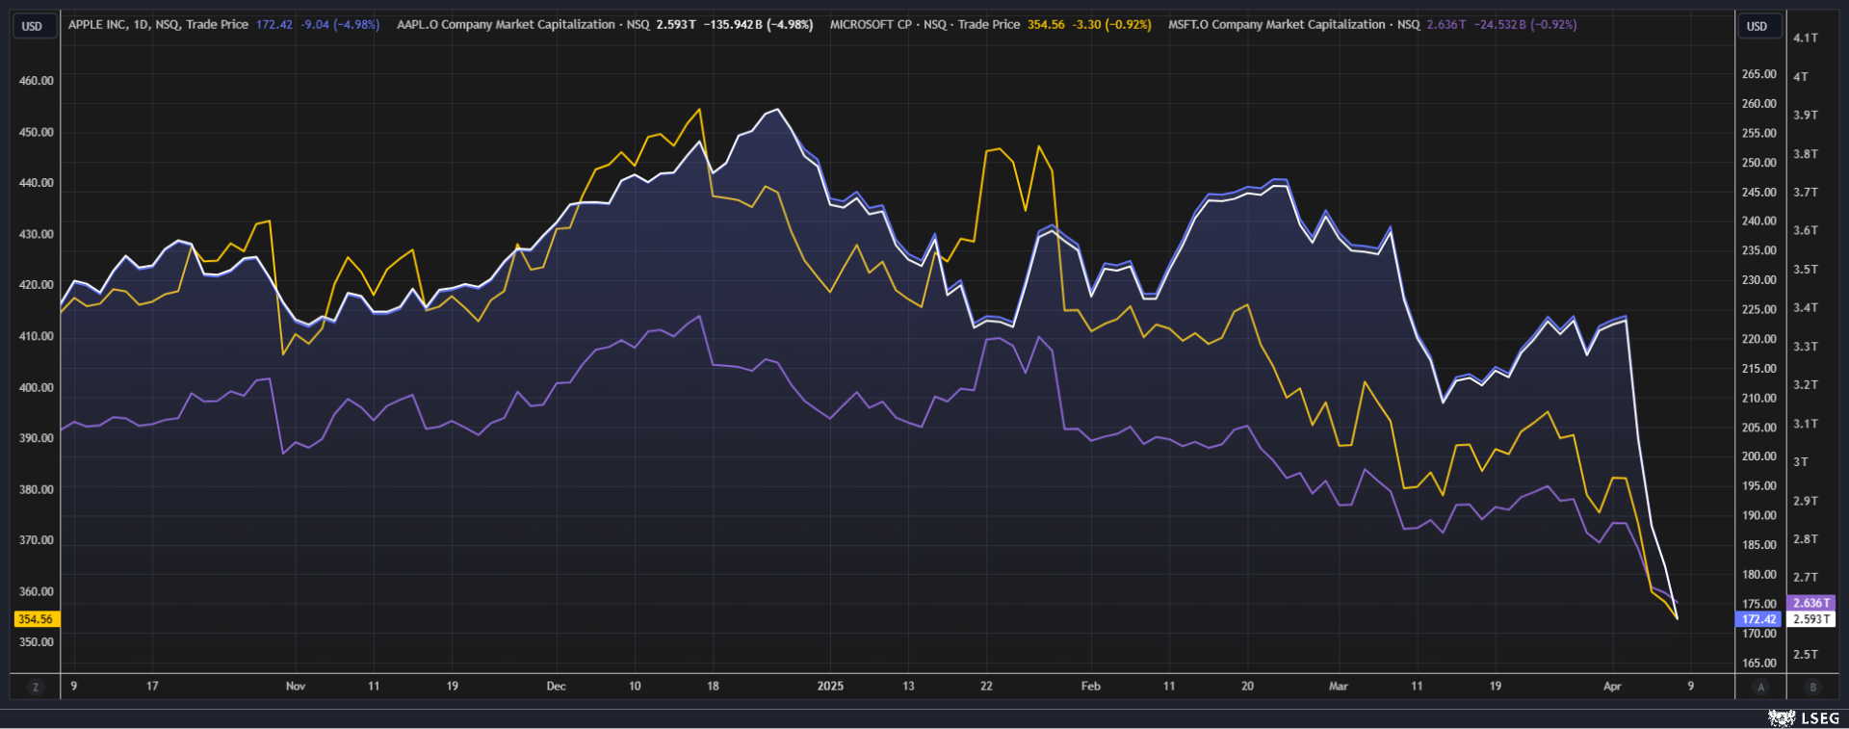Click the USD unit button above the 265.00 scale
Viewport: 1849px width, 729px height.
coord(1757,26)
